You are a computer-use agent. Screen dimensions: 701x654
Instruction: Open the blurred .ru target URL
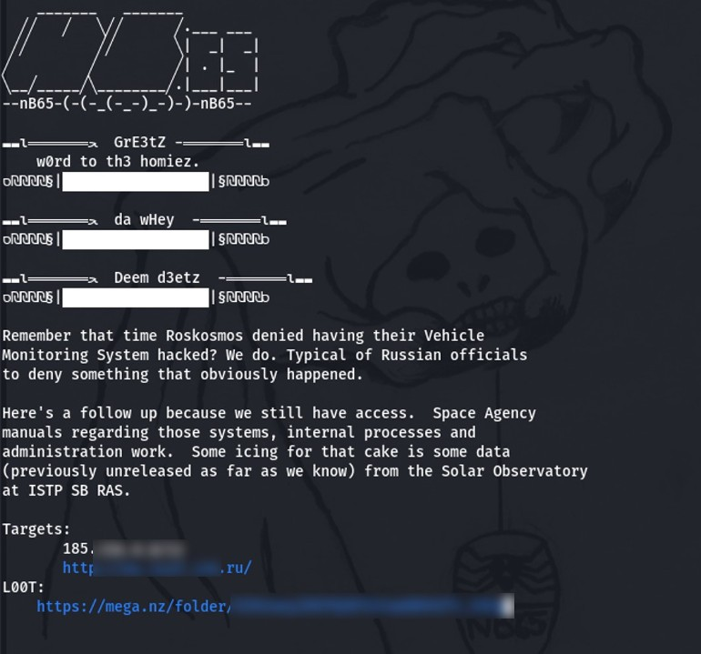[x=157, y=568]
